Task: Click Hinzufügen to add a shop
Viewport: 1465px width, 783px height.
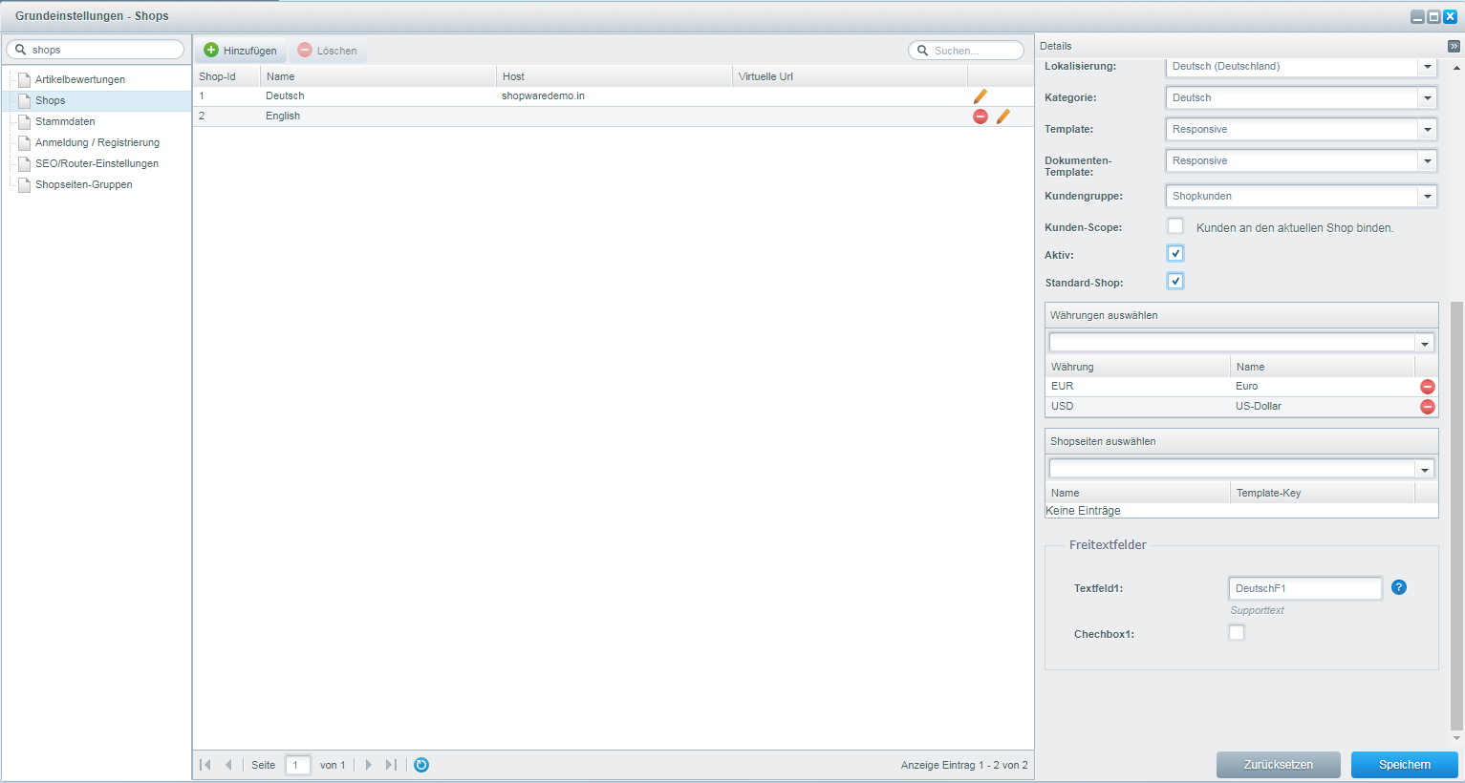Action: click(241, 51)
